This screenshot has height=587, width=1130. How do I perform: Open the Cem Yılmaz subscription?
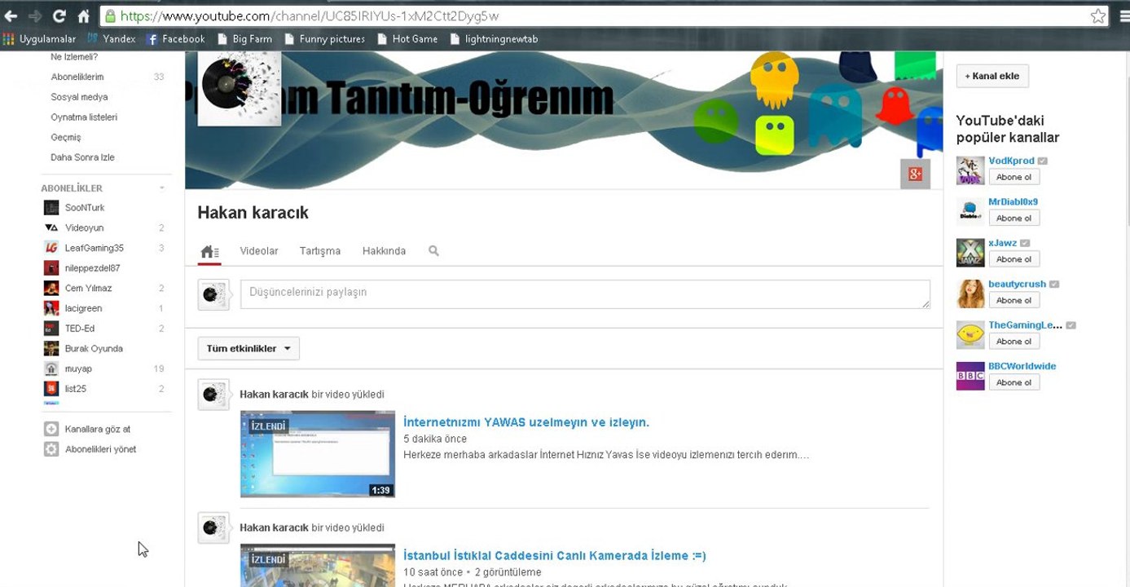click(88, 289)
